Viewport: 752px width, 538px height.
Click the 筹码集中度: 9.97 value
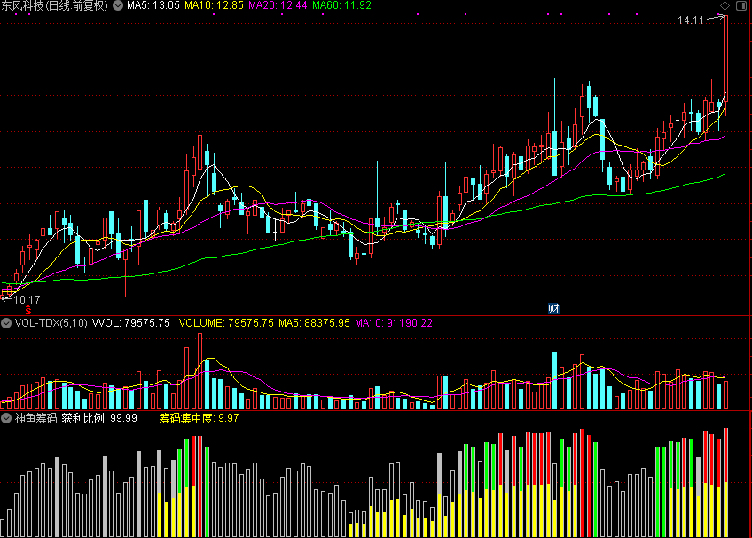coord(199,418)
